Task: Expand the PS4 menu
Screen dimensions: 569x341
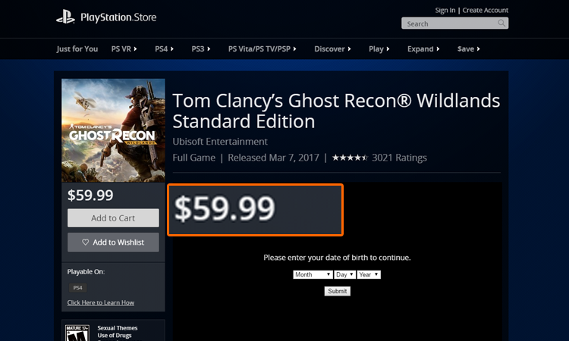Action: (x=164, y=48)
